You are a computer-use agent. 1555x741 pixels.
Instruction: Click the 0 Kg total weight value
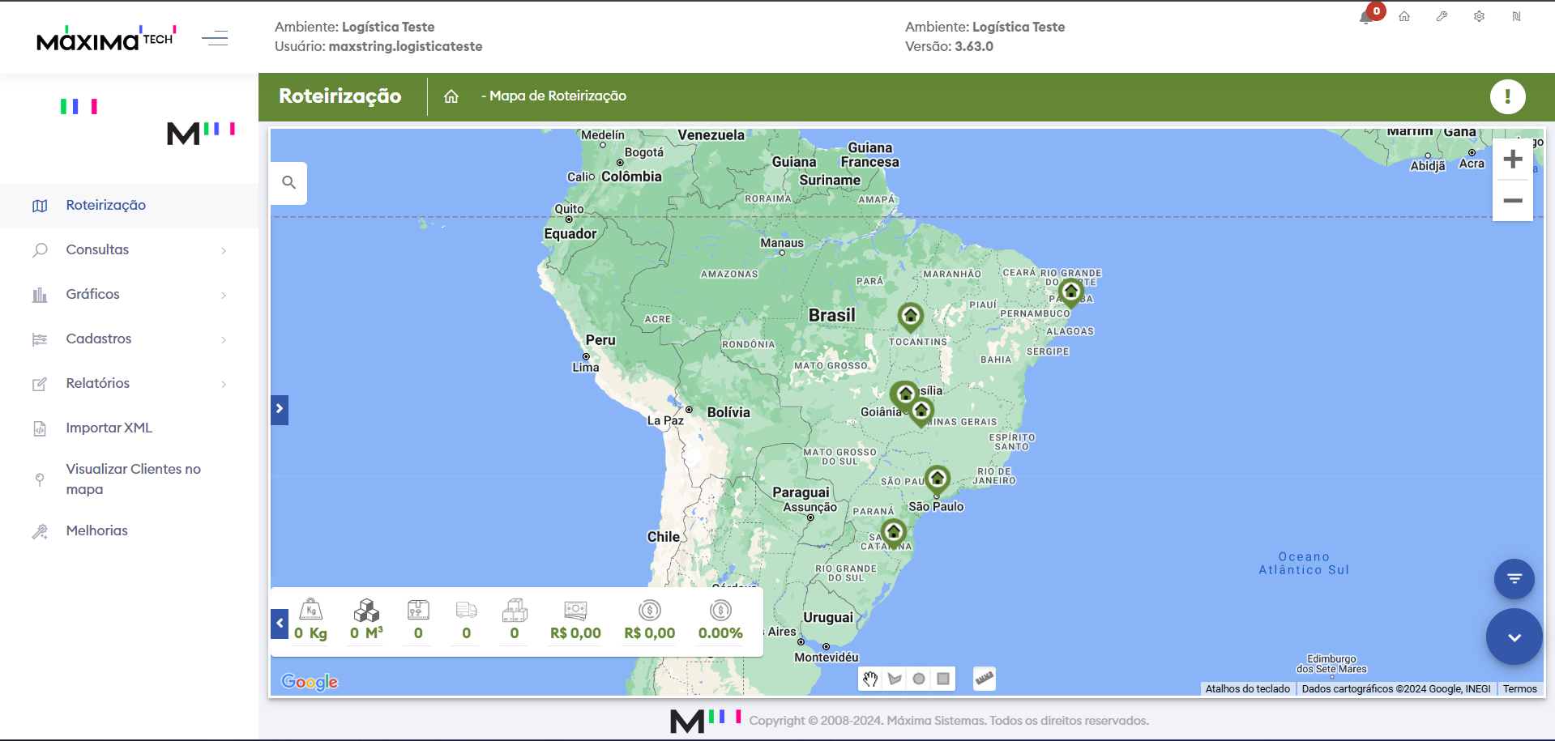[x=311, y=633]
